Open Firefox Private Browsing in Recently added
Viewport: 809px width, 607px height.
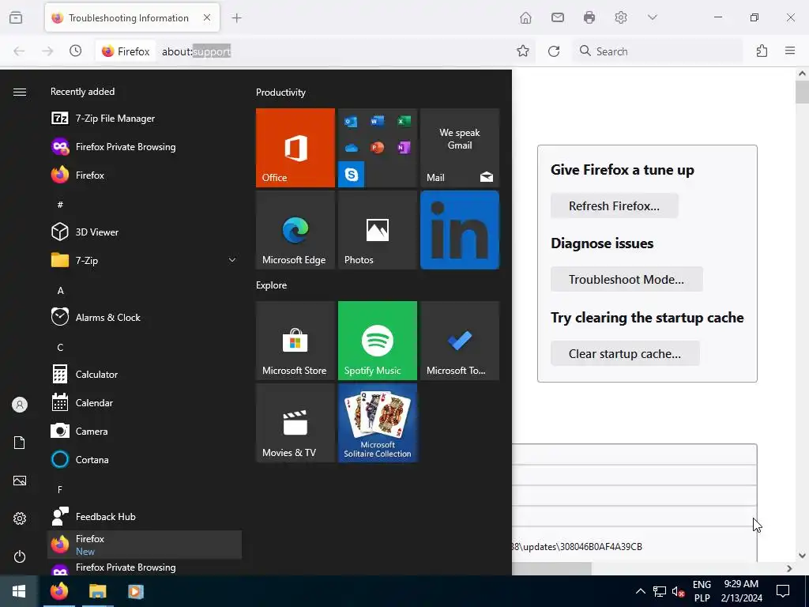click(145, 146)
